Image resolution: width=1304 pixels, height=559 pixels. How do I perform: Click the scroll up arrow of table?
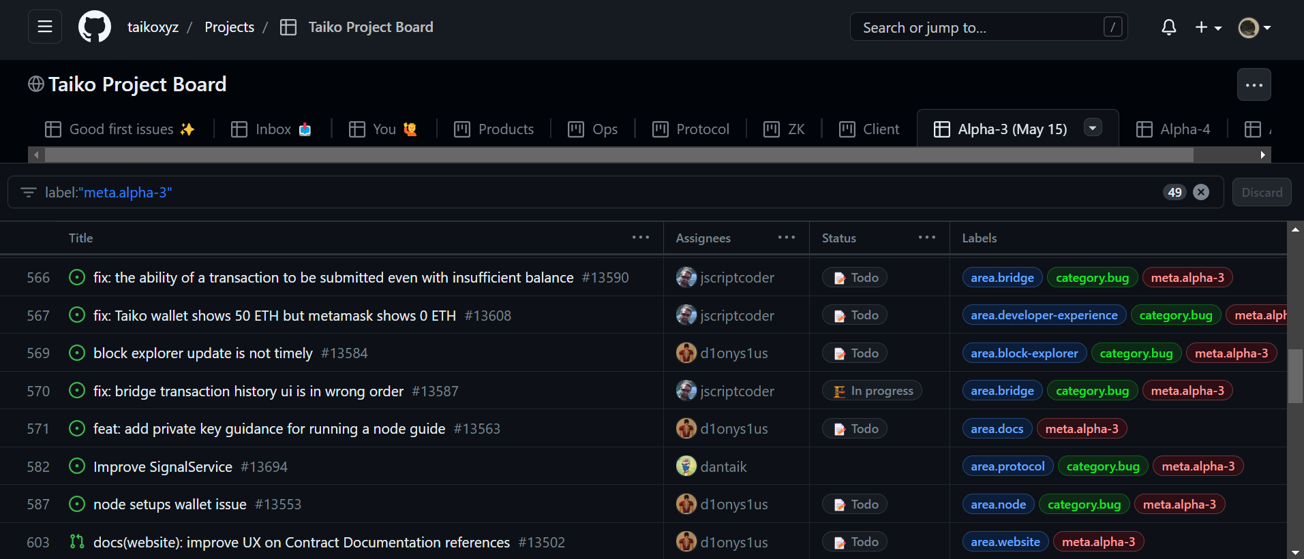[x=1295, y=230]
